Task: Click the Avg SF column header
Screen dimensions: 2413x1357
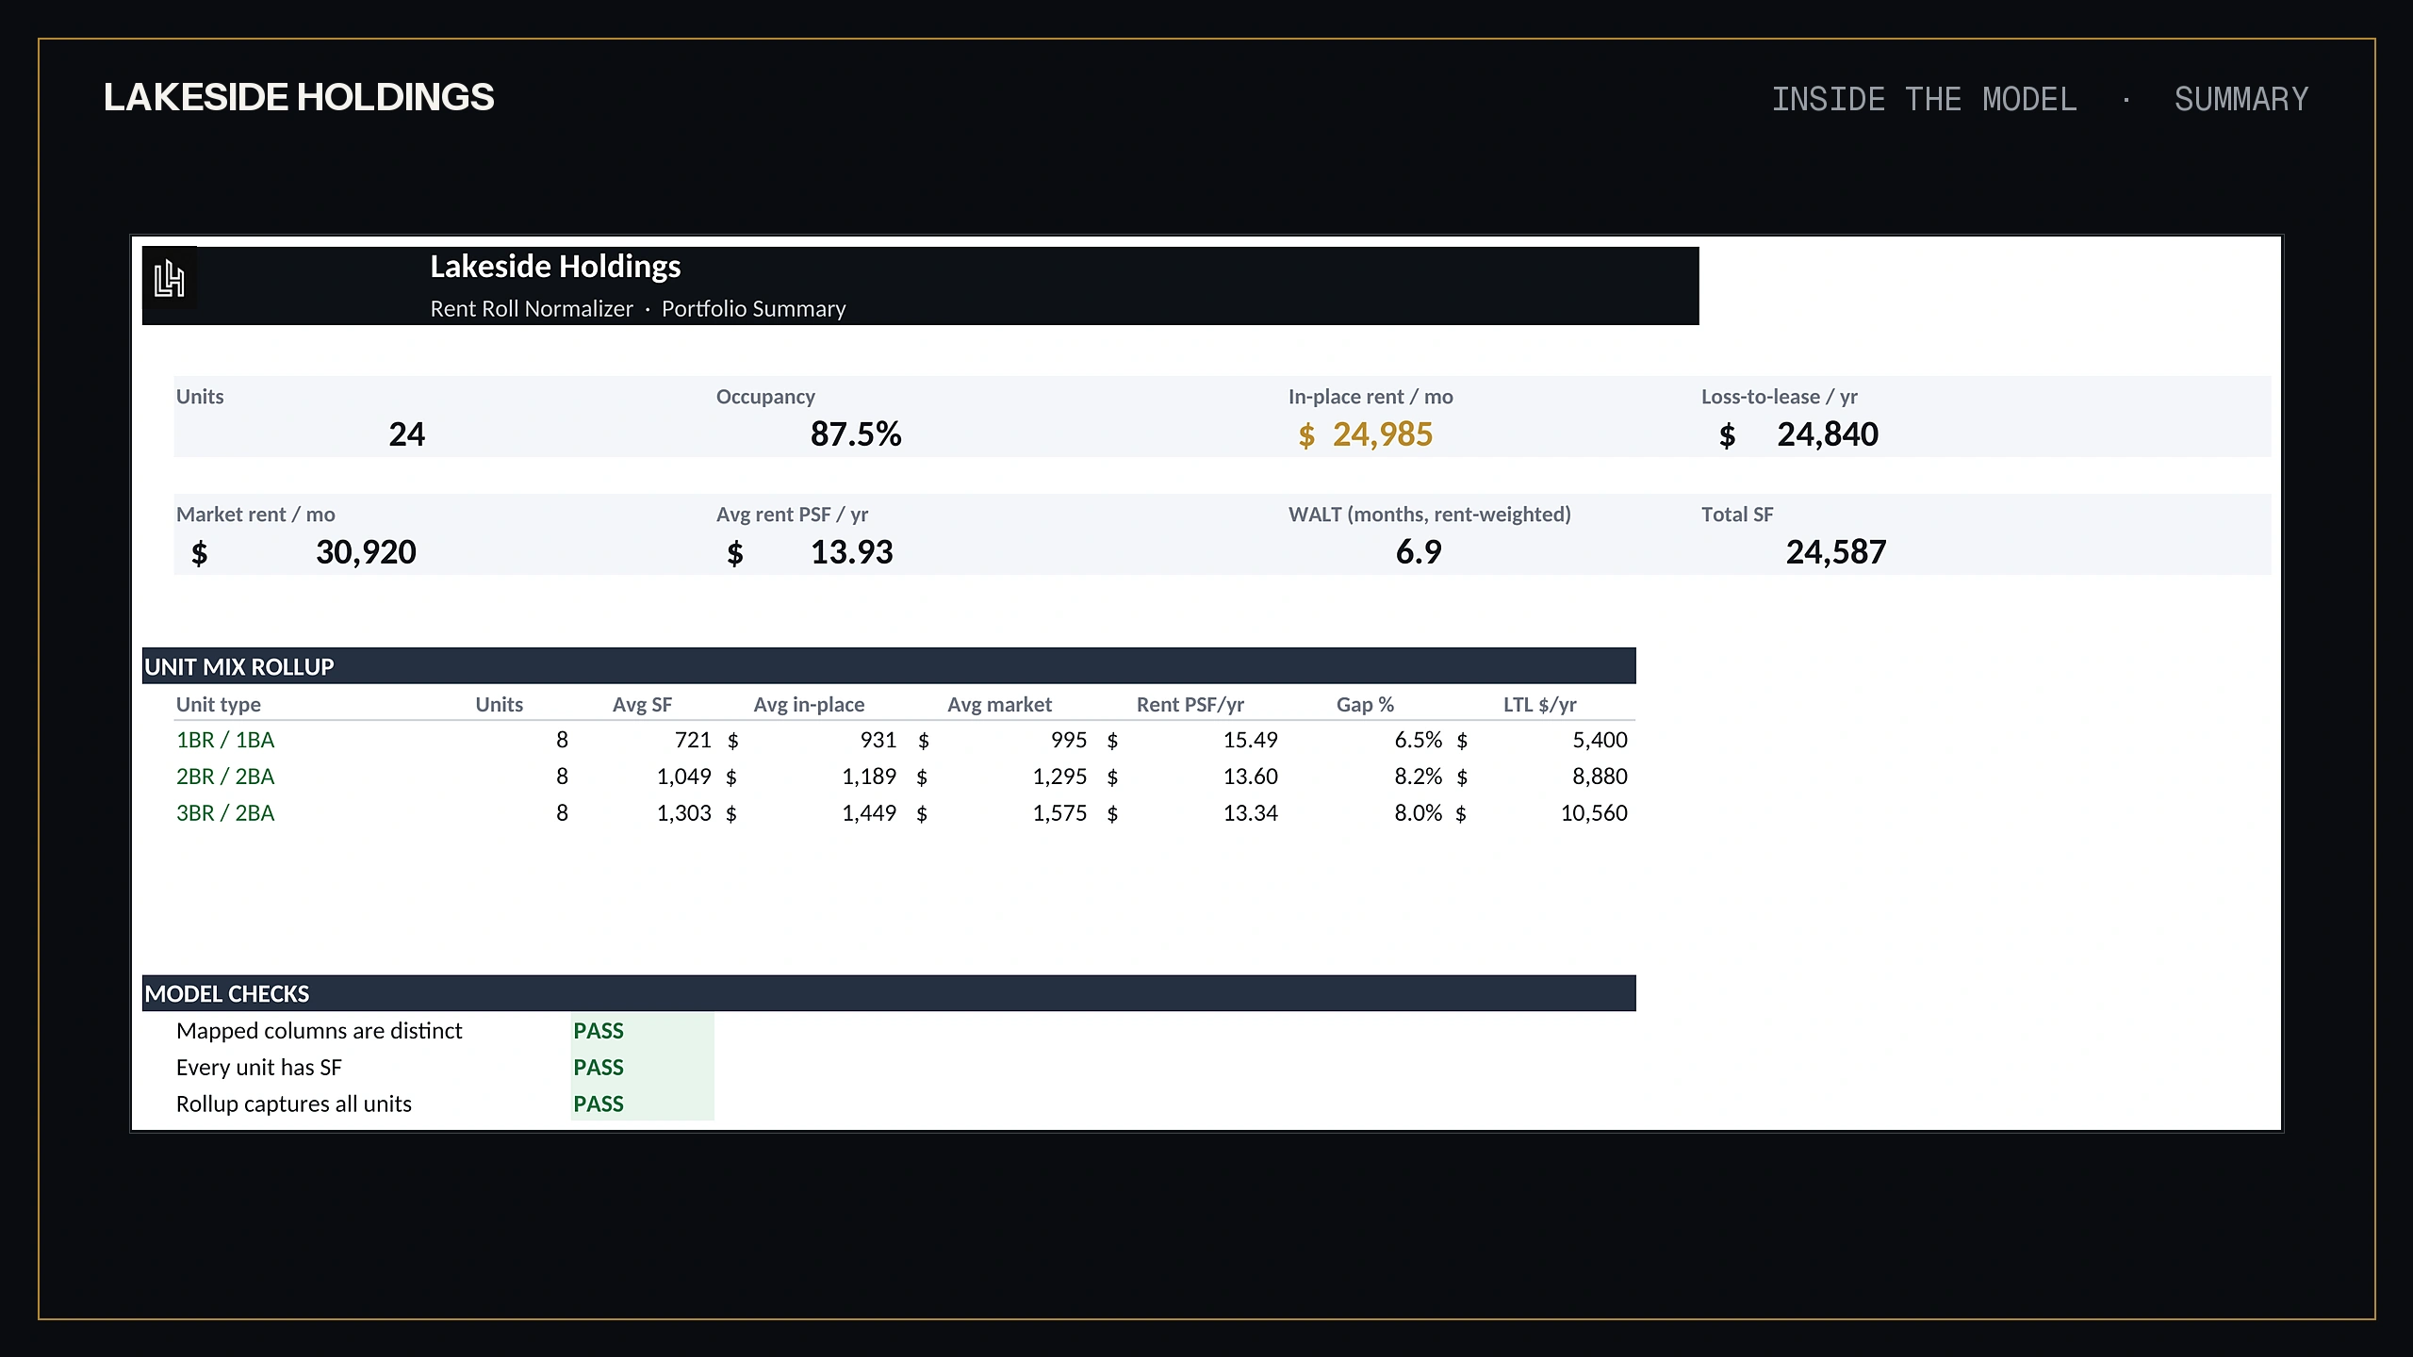Action: [x=642, y=705]
